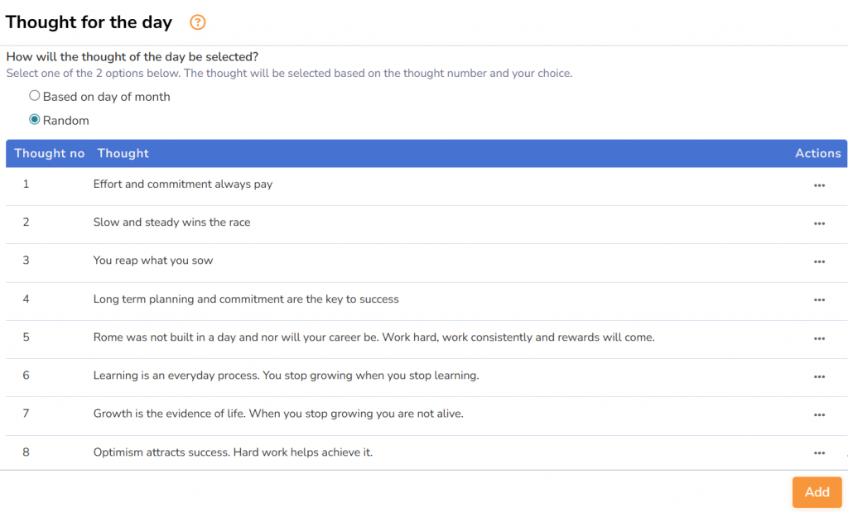
Task: Open actions ellipsis for thought 2
Action: tap(819, 223)
